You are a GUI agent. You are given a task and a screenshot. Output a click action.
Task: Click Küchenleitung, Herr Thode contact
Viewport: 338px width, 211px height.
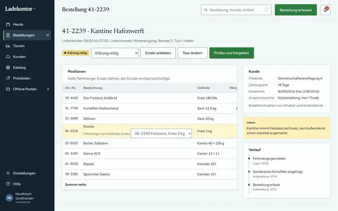coord(298,98)
